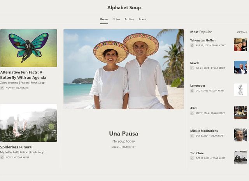Click lock icon under Too Close post

[x=192, y=158]
